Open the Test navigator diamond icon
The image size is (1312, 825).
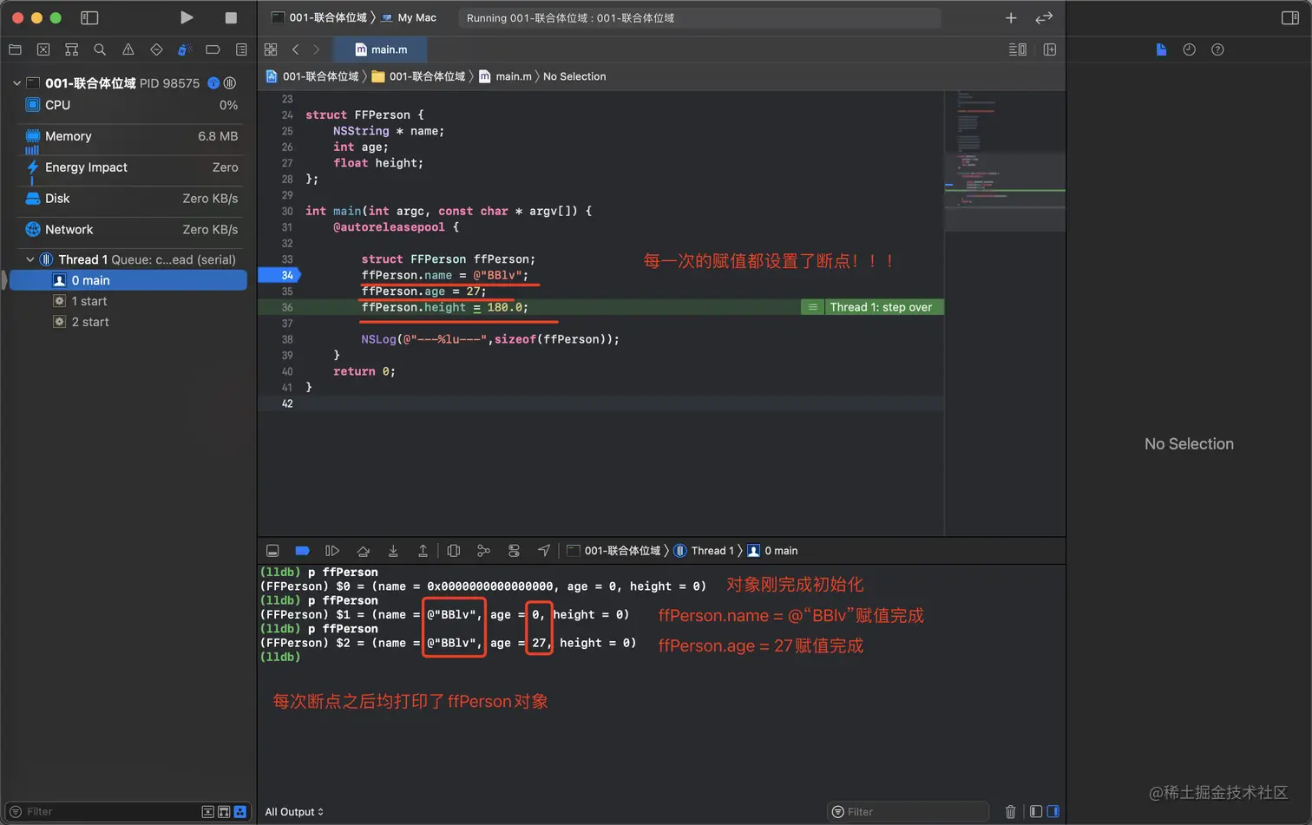tap(156, 49)
